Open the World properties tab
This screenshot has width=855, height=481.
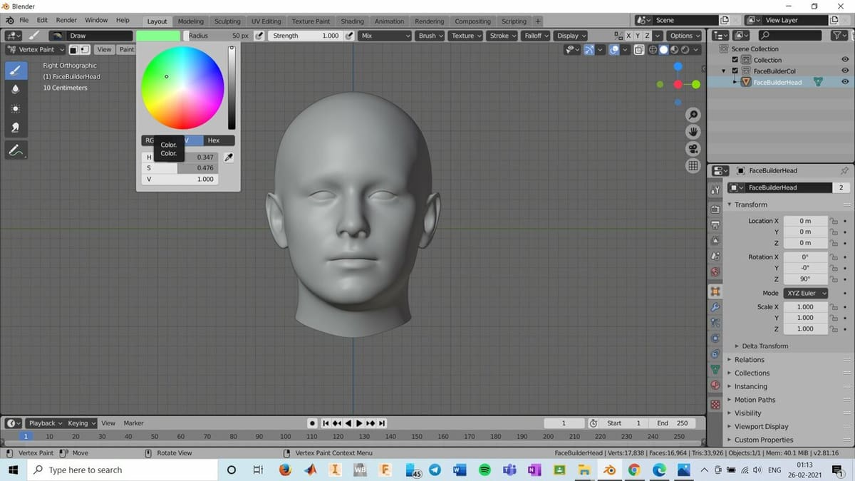point(715,271)
